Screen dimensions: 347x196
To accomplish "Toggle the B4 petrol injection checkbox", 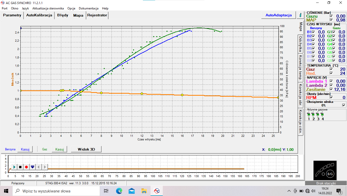I will 313,44.
